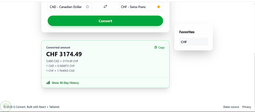
Task: Unfavorite CHF using its gold star
Action: point(159,7)
